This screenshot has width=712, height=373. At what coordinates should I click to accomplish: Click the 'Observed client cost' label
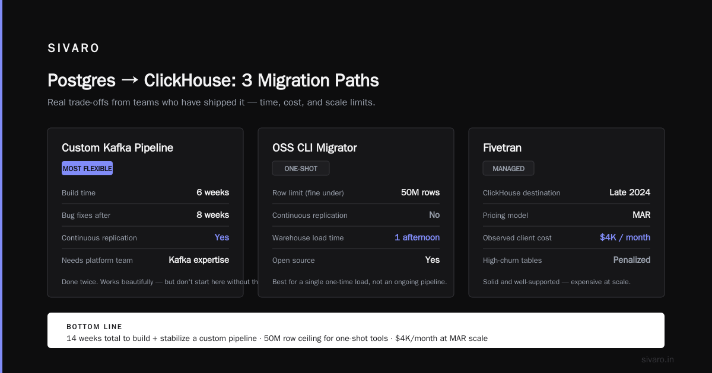(517, 238)
